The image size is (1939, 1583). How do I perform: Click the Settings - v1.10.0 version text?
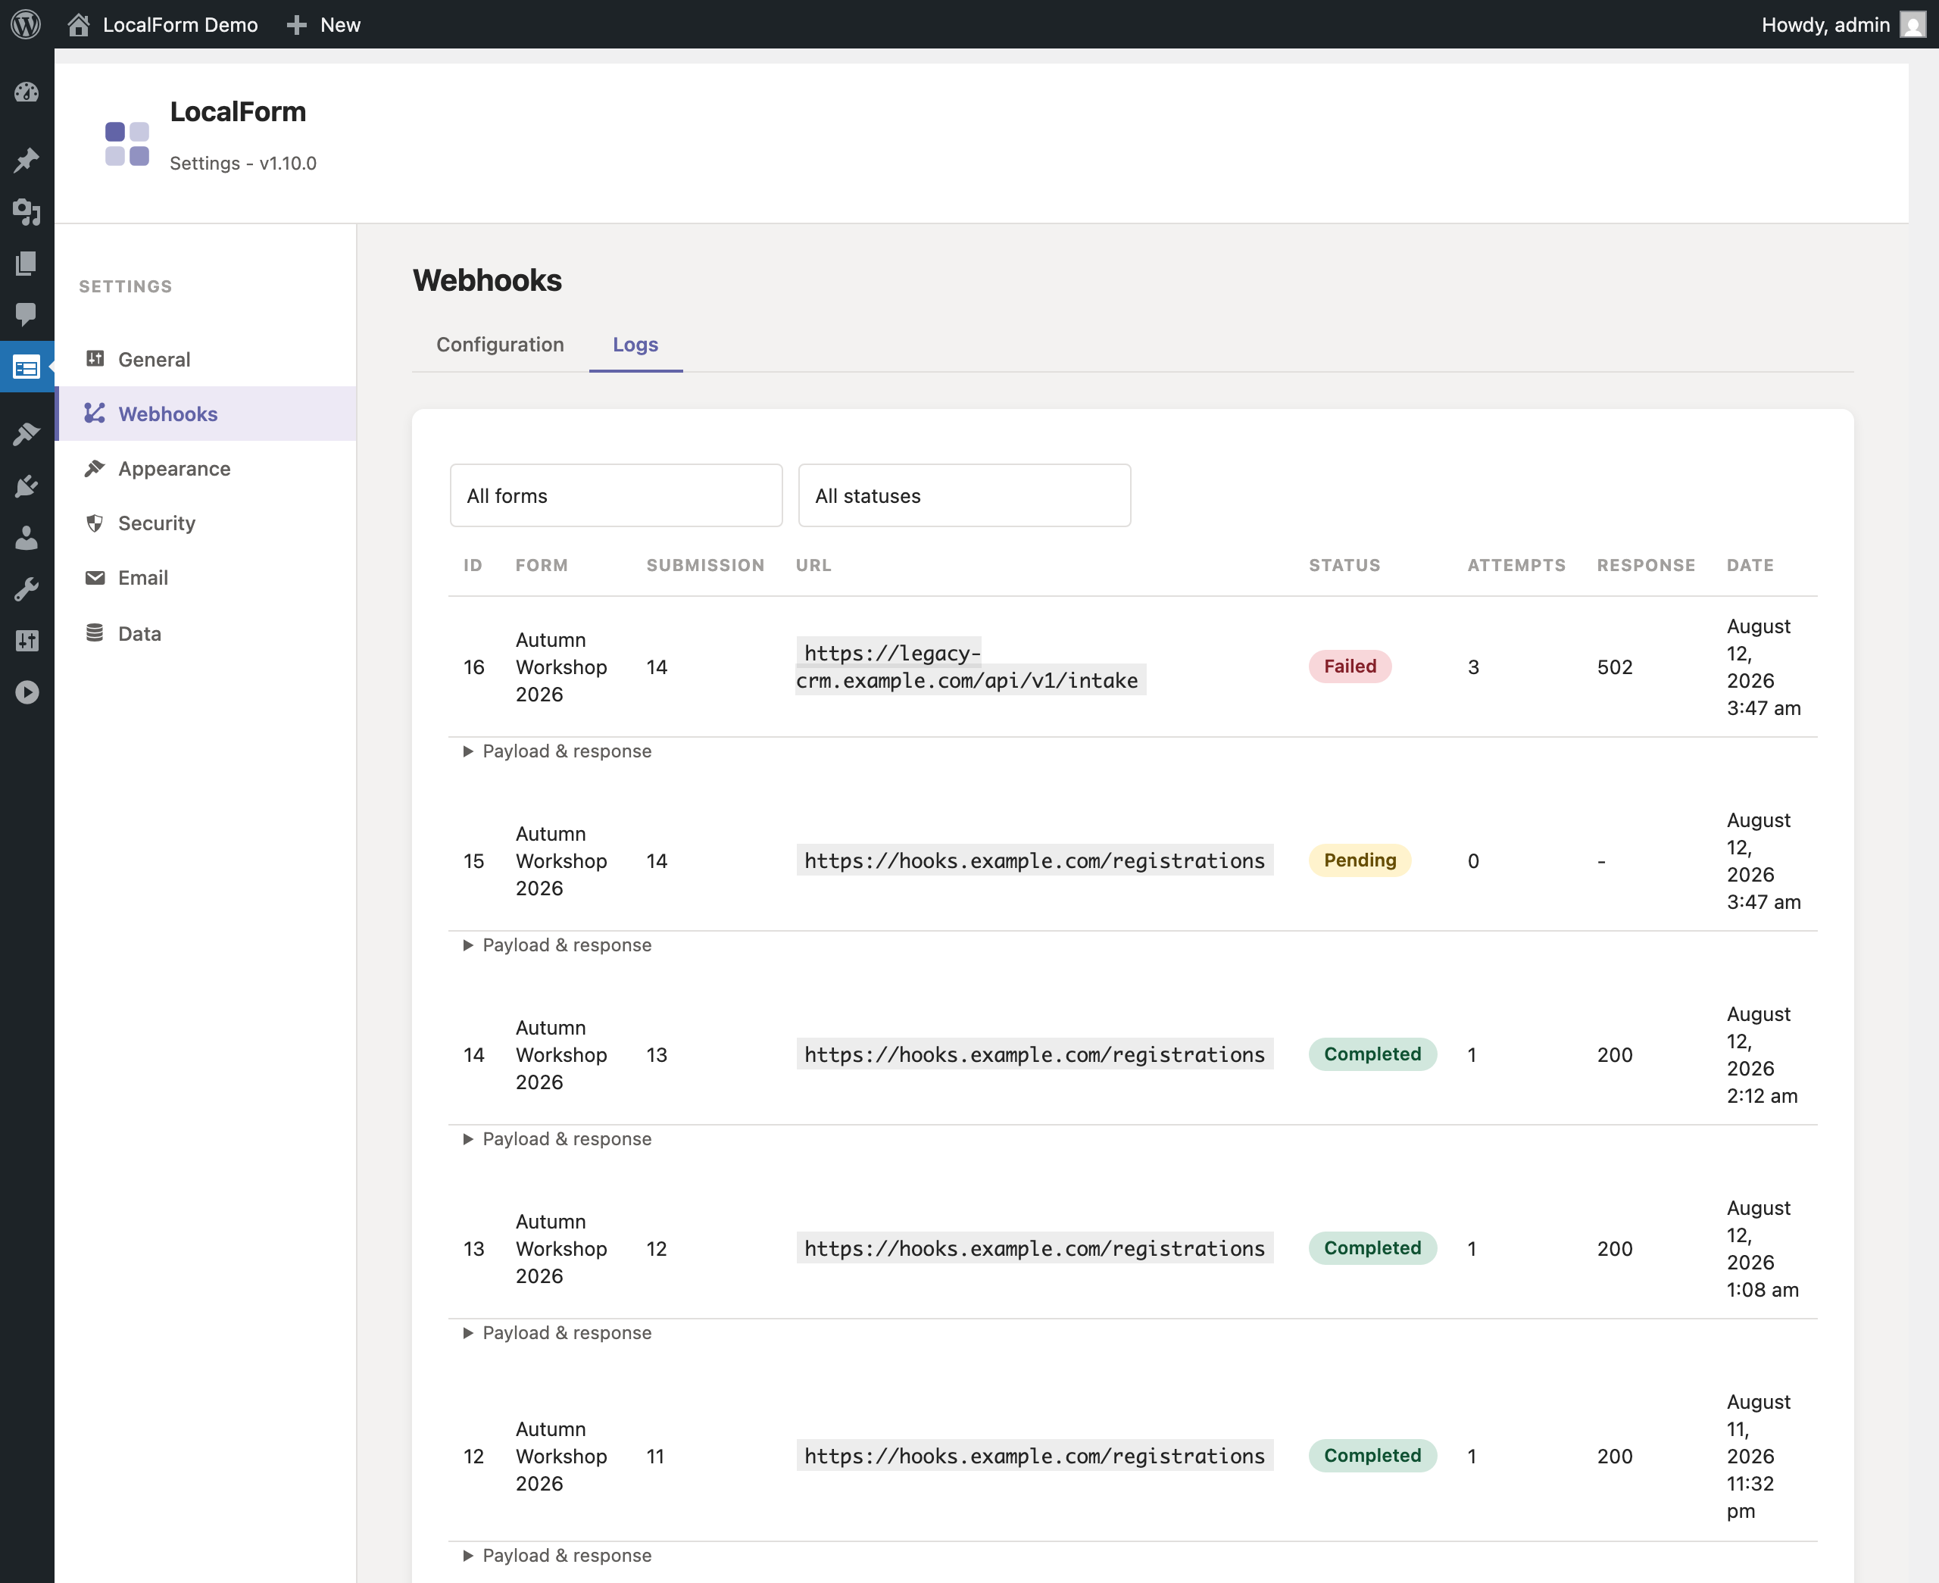click(x=243, y=164)
